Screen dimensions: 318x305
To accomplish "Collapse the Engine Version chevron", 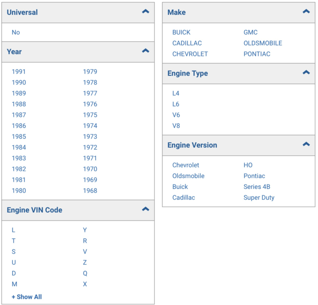I will pos(306,144).
